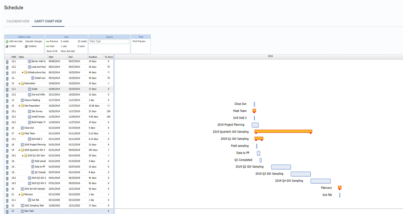Viewport: 403px width, 214px height.
Task: Click the Previous green arrow in View panel
Action: click(47, 41)
